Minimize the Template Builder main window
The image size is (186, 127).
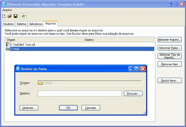click(170, 4)
